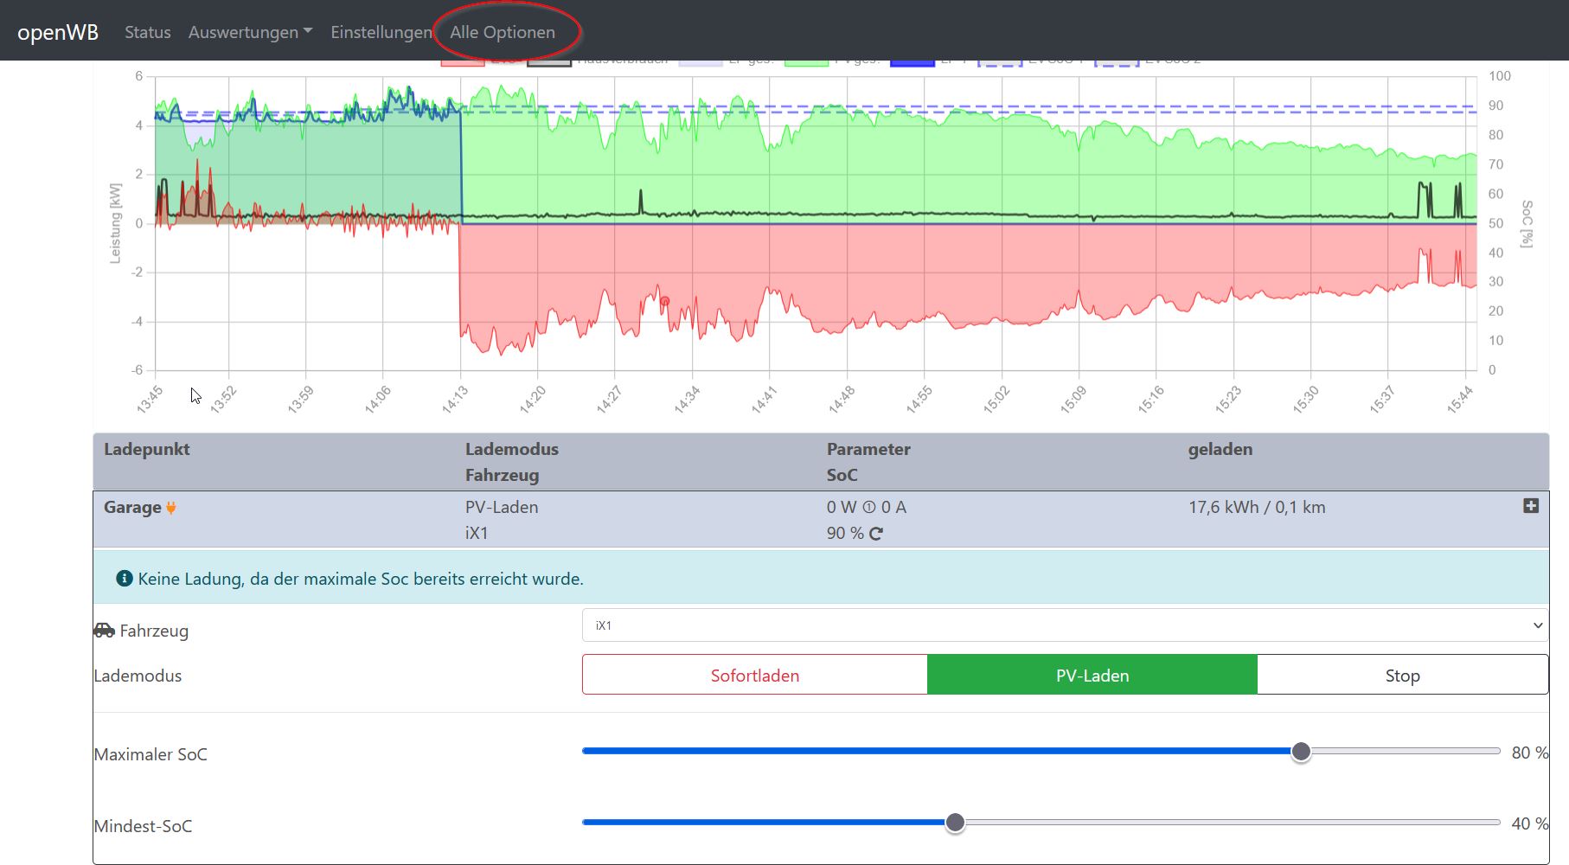Open Alle Optionen in the navbar
Viewport: 1569px width, 865px height.
click(503, 32)
